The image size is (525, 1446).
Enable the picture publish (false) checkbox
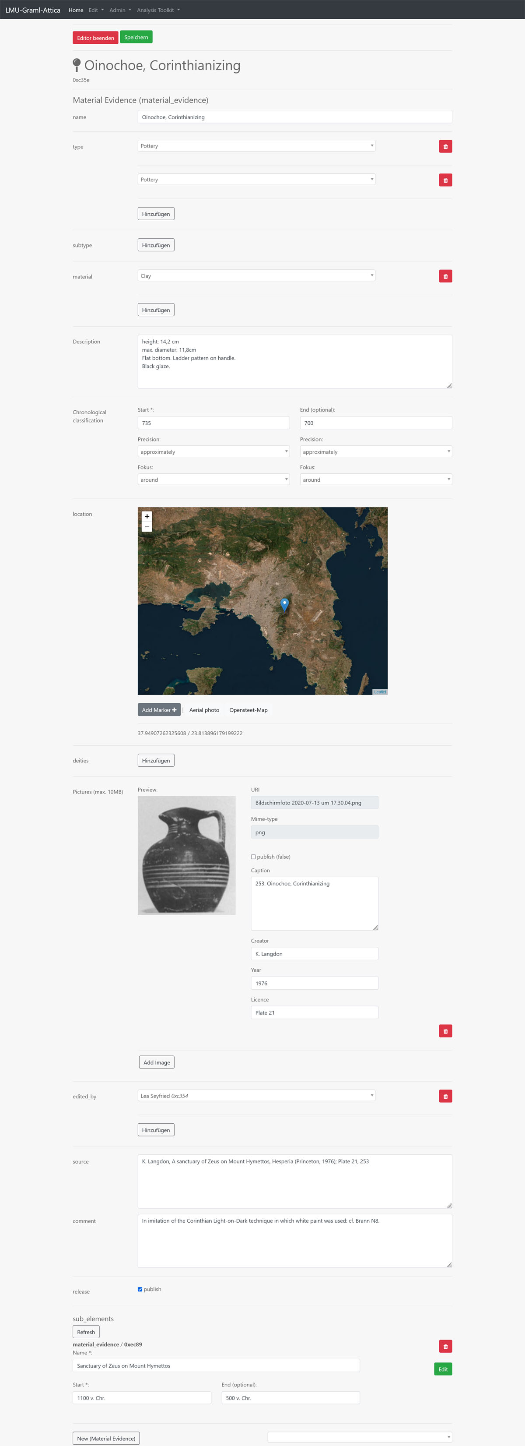[x=253, y=857]
